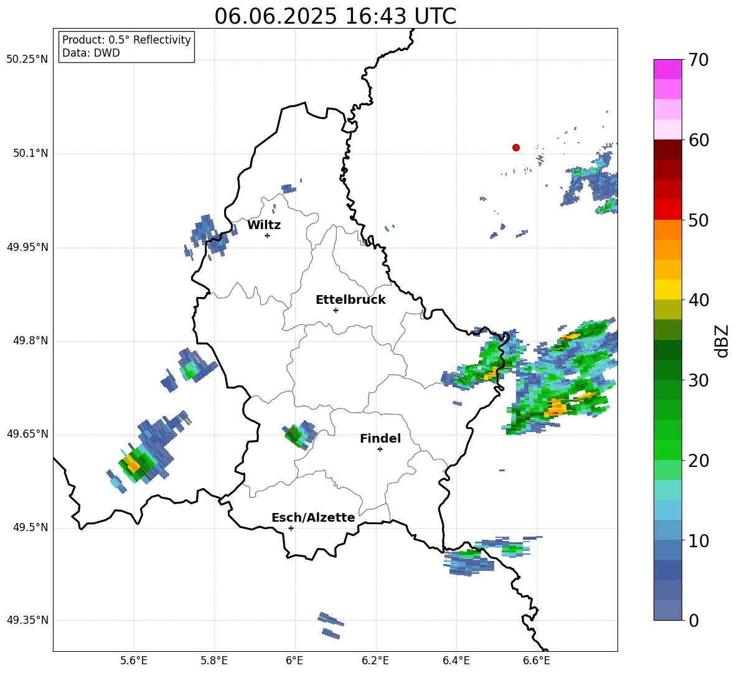
Task: Click the Esch/Alzette station cross marker
Action: [291, 528]
